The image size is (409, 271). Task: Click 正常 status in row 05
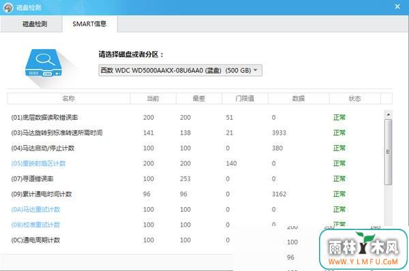[339, 163]
